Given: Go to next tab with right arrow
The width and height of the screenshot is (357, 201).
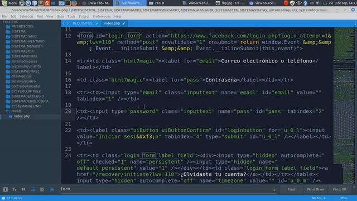Looking at the screenshot, I should [x=67, y=23].
